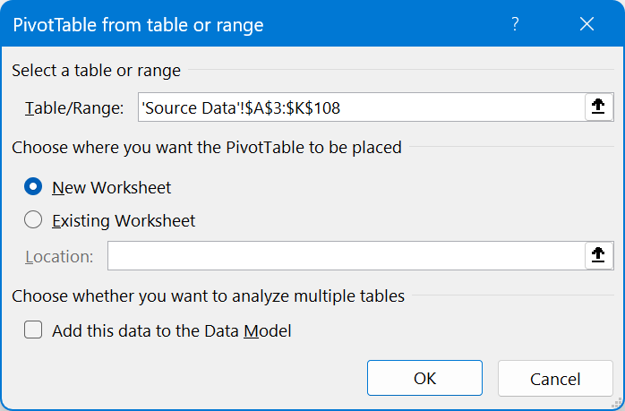Enable the Add to Data Model checkbox
Screen dimensions: 625x411
[x=34, y=330]
